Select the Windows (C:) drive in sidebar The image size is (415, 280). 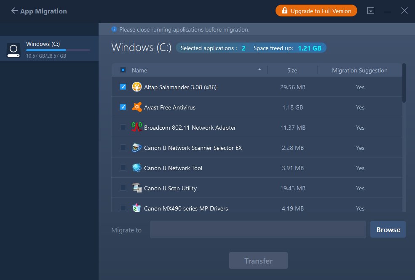pos(49,49)
